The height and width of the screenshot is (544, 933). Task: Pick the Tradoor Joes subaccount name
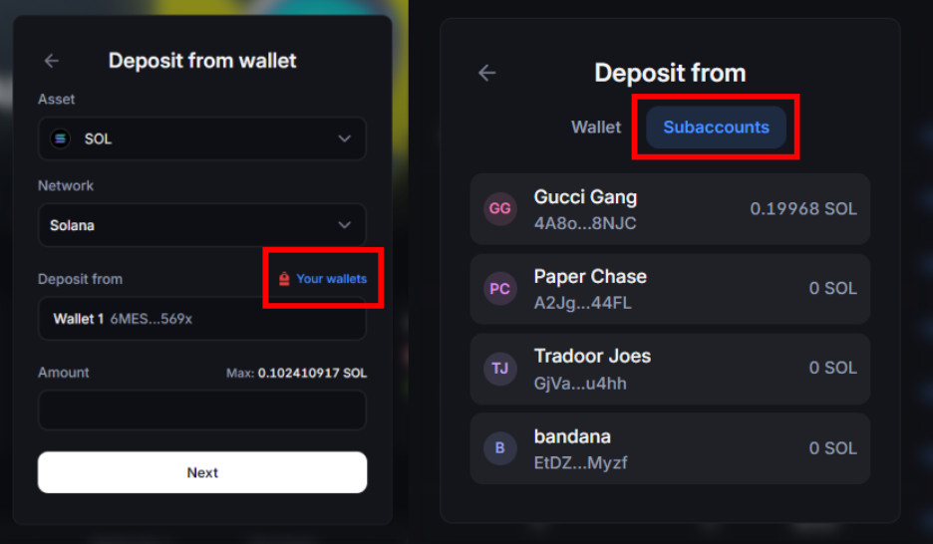(592, 357)
